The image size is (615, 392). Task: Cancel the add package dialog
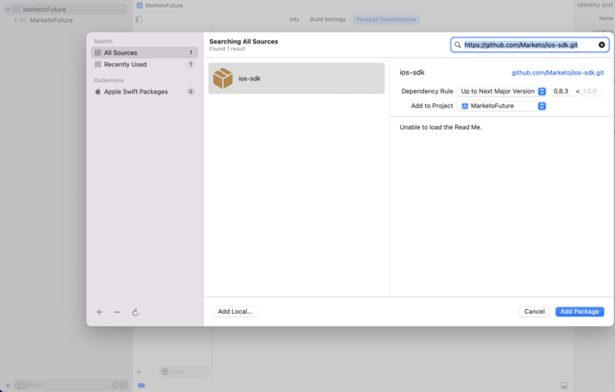point(534,312)
